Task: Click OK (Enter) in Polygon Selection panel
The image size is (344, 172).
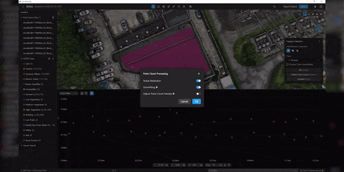Action: point(304,70)
